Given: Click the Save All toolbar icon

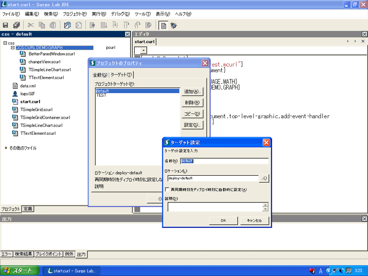Looking at the screenshot, I should tap(17, 25).
